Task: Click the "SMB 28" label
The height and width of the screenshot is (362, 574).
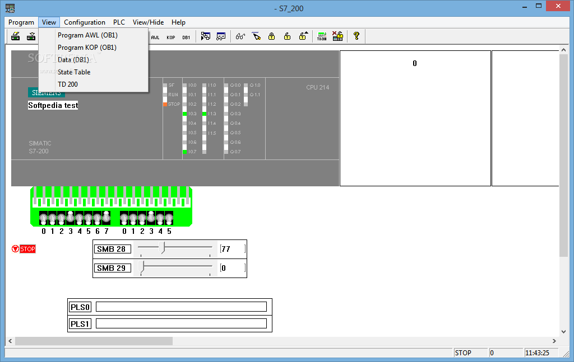Action: pyautogui.click(x=112, y=249)
